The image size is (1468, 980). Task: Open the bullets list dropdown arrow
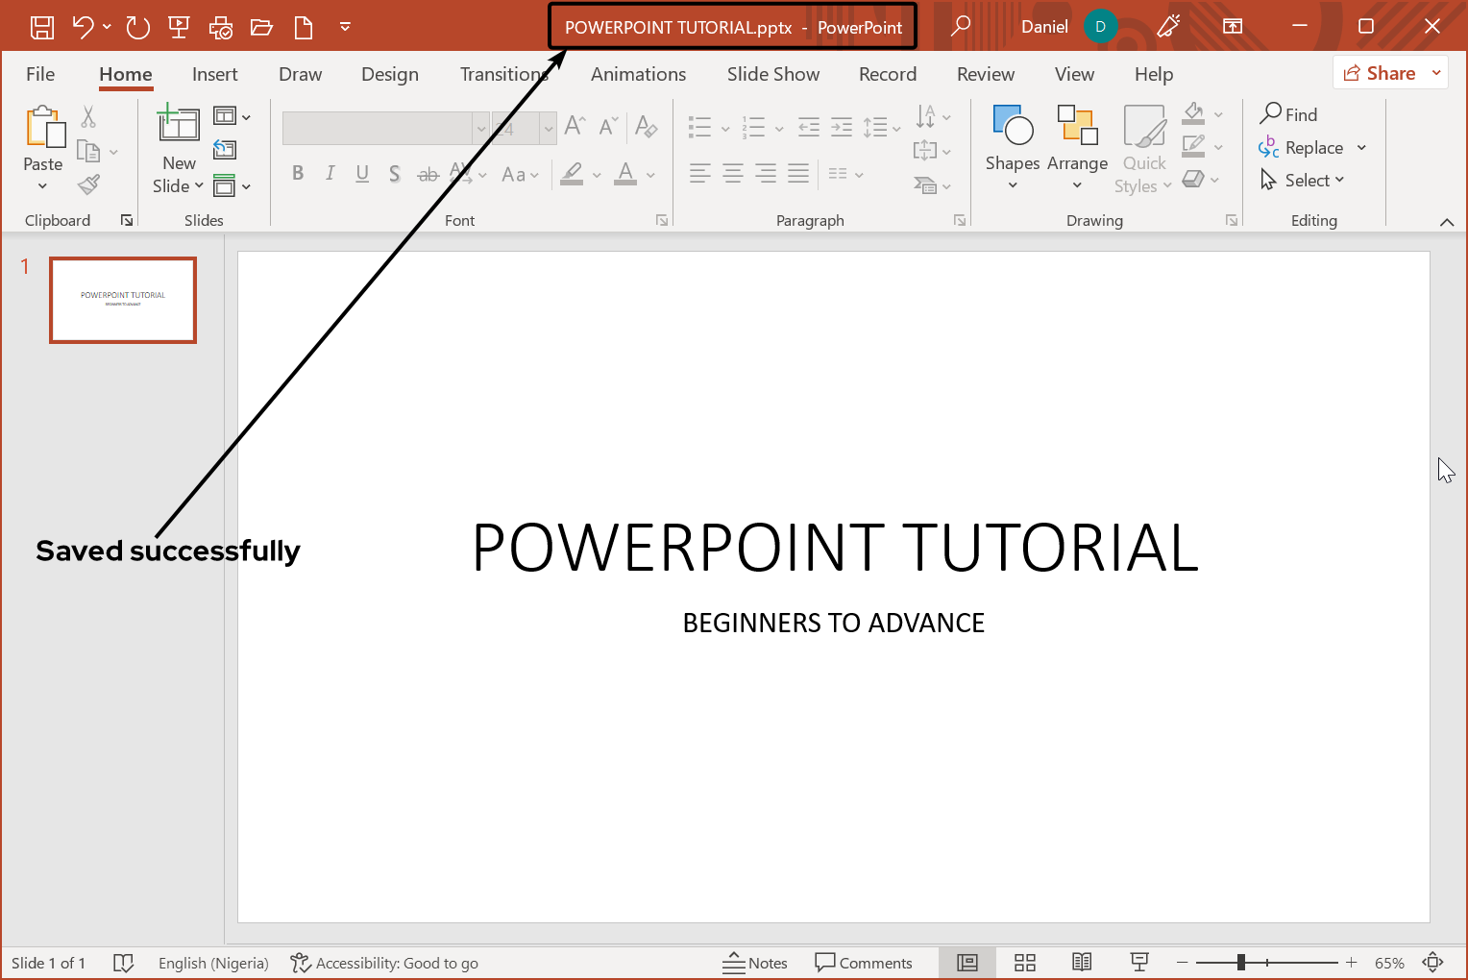point(724,126)
